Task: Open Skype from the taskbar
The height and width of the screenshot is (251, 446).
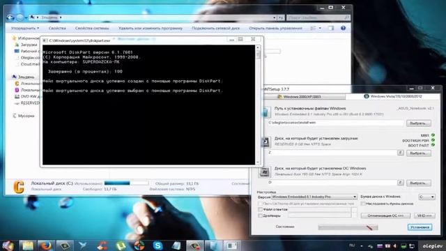Action: coord(157,245)
